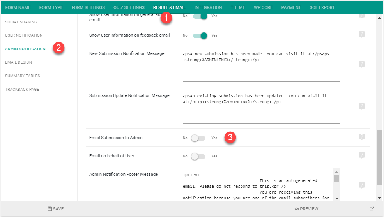Screen dimensions: 384x217
Task: Click the 'Email Submission to Admin' label
Action: 116,138
